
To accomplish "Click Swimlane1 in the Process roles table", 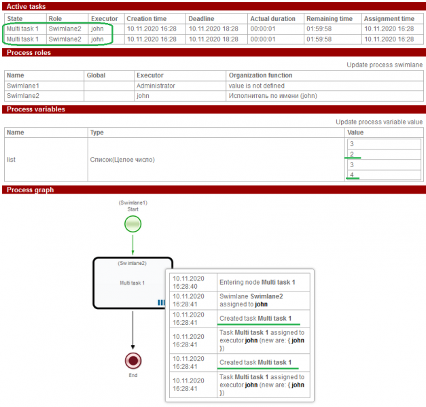I will 22,86.
